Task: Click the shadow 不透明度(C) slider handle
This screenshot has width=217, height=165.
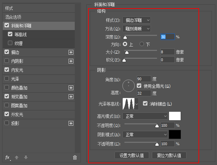Action: (157, 144)
